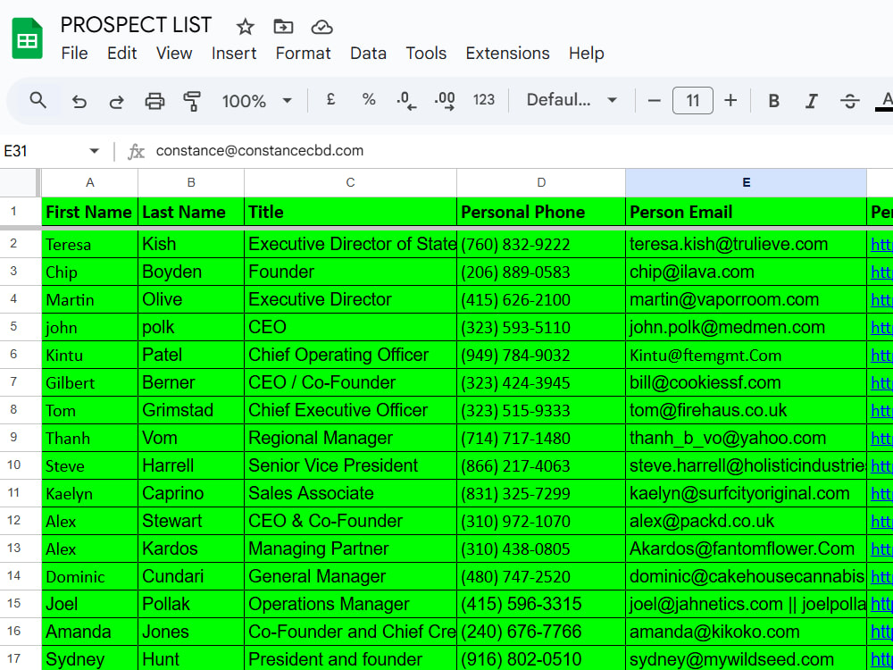893x670 pixels.
Task: Select column A header
Action: [89, 182]
